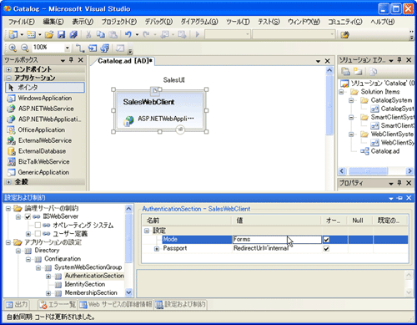The width and height of the screenshot is (417, 325).
Task: Open the active documents dropdown arrow
Action: coord(319,61)
